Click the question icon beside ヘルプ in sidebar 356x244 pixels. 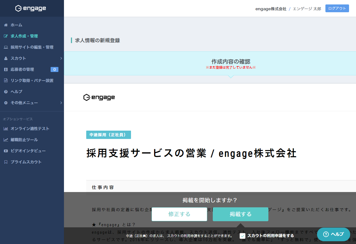coord(6,92)
